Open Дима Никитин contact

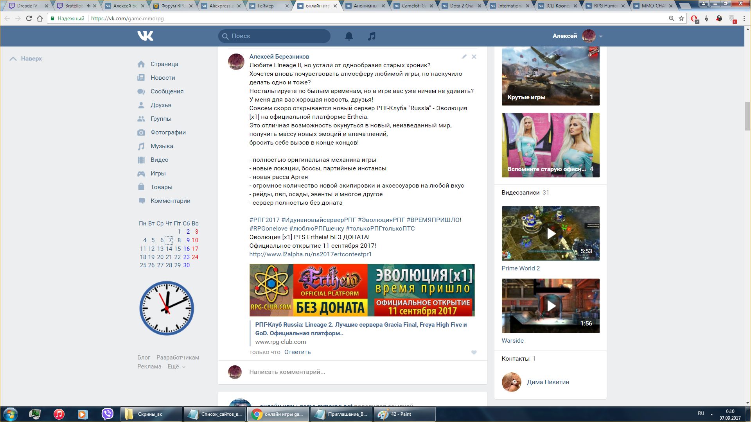pyautogui.click(x=548, y=382)
